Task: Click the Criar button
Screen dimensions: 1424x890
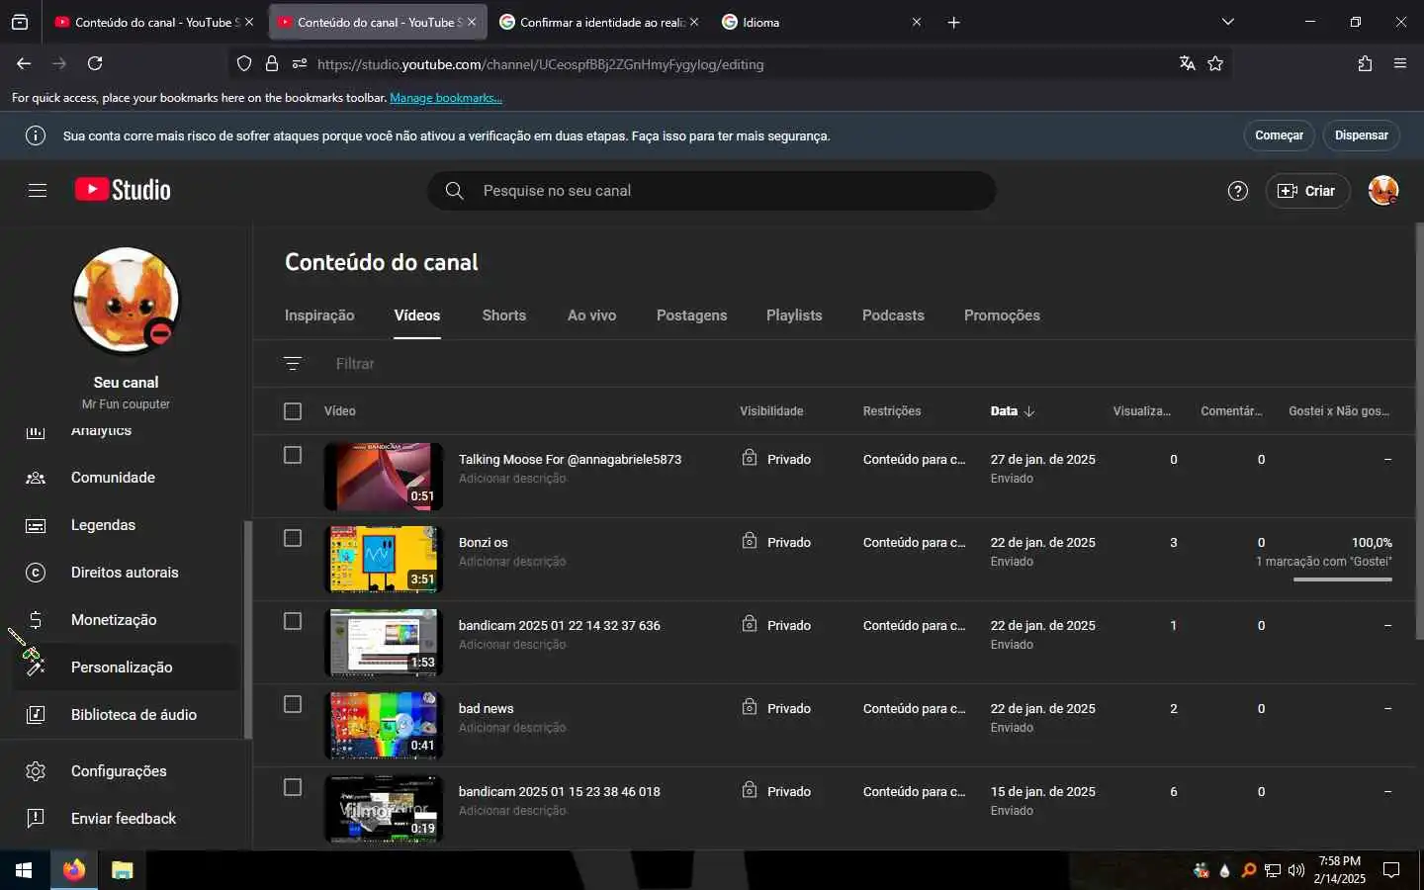Action: pos(1307,191)
